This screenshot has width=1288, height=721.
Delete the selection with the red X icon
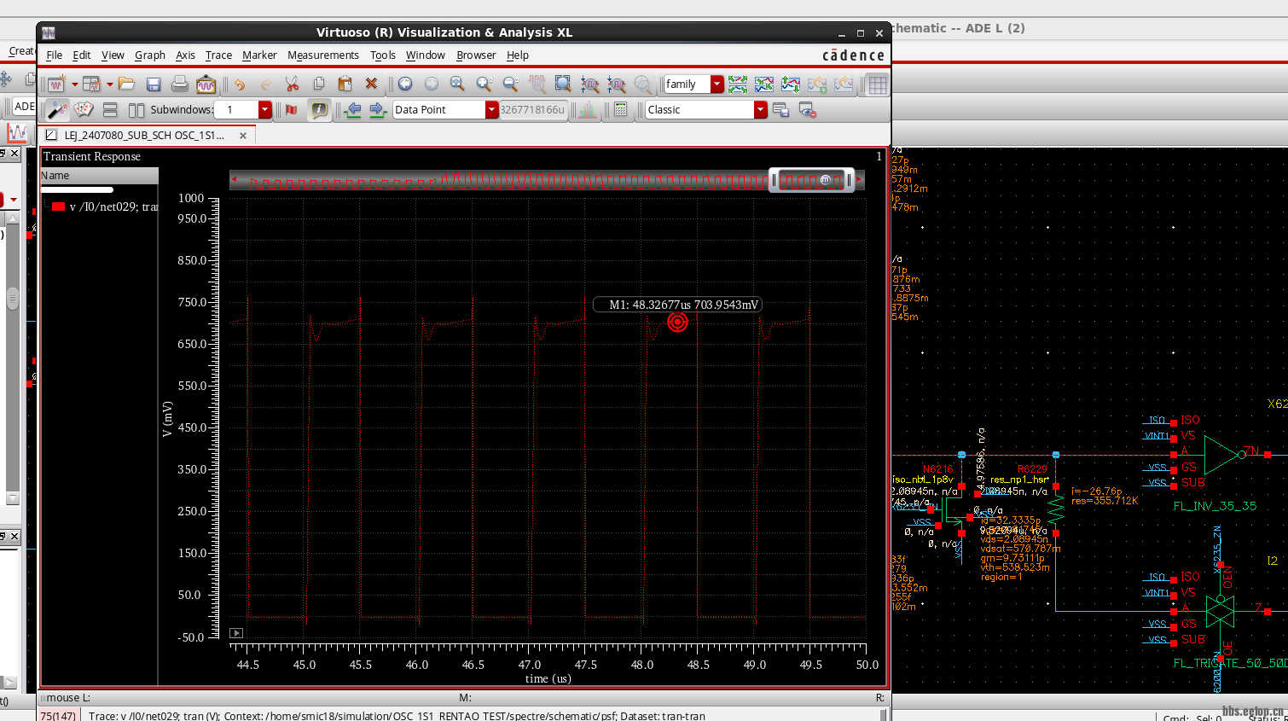tap(371, 84)
